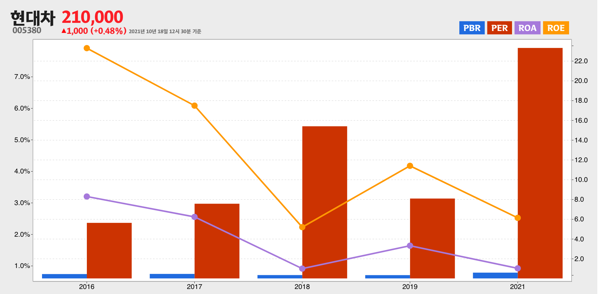Click the left axis label 7.0%
The height and width of the screenshot is (294, 602).
22,77
